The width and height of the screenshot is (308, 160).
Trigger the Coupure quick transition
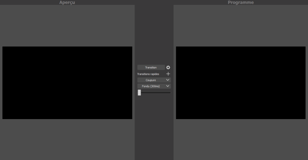tap(151, 80)
